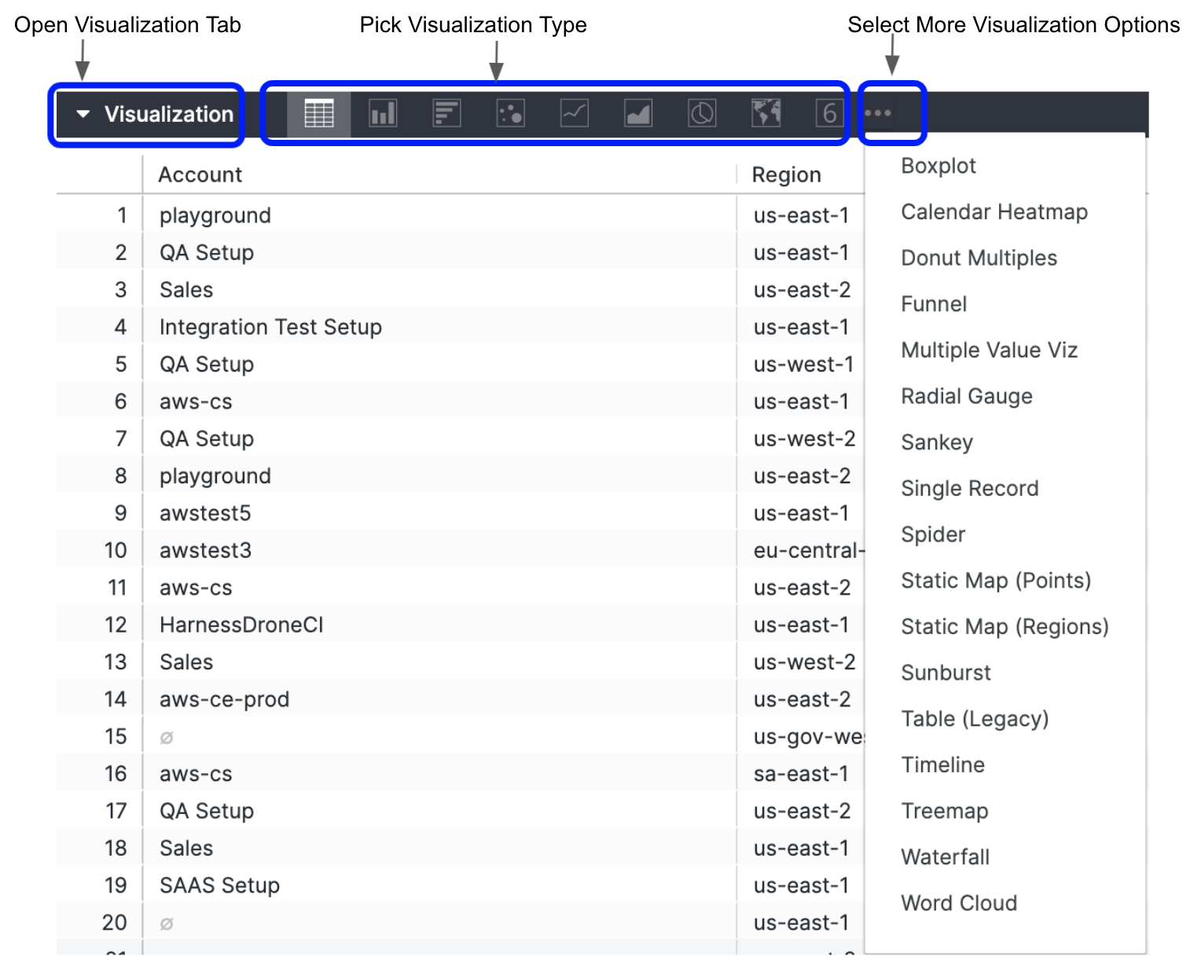
Task: Select the Pie chart visualization icon
Action: pos(701,114)
